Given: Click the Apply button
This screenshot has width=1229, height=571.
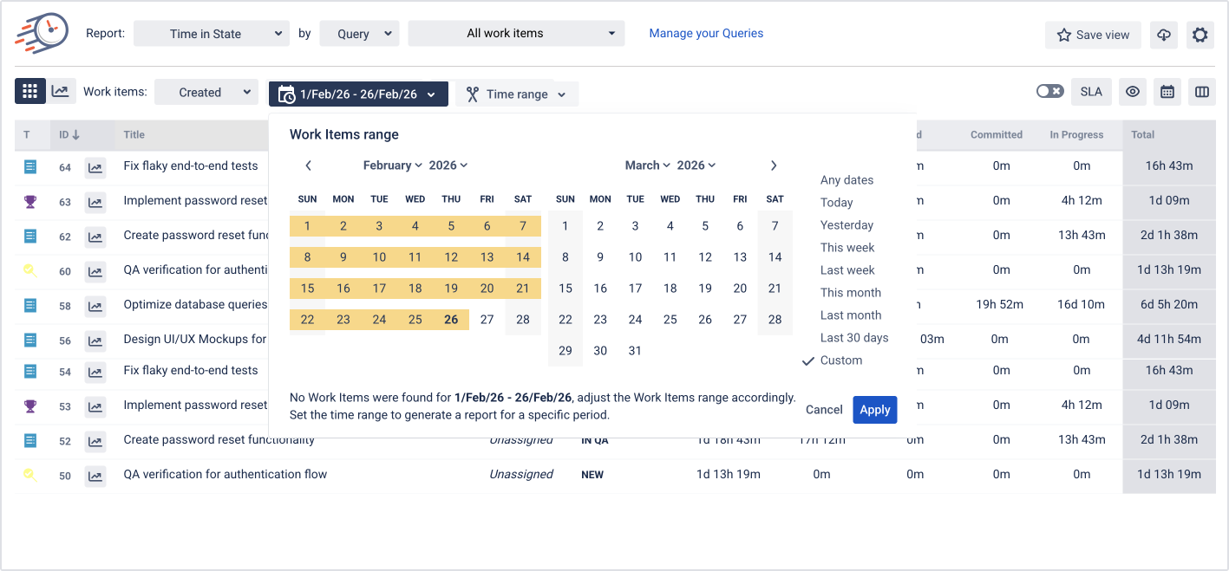Looking at the screenshot, I should click(x=874, y=410).
